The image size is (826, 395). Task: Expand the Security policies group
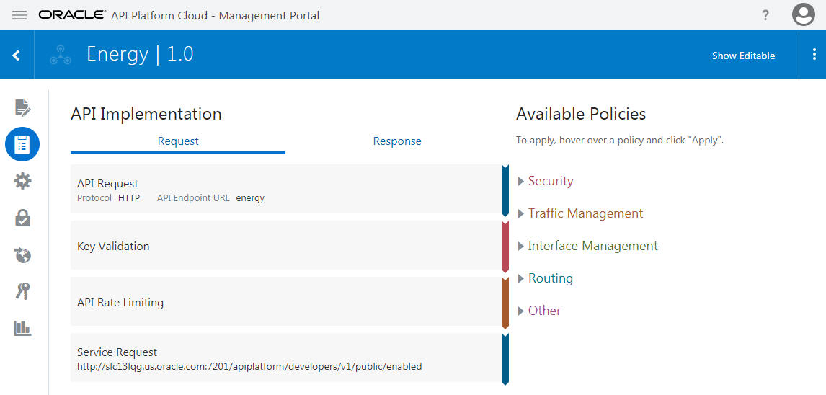546,181
